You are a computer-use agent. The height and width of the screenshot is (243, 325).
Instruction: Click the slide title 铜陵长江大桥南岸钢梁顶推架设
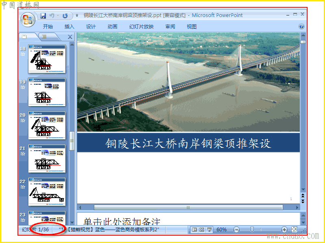pos(188,143)
